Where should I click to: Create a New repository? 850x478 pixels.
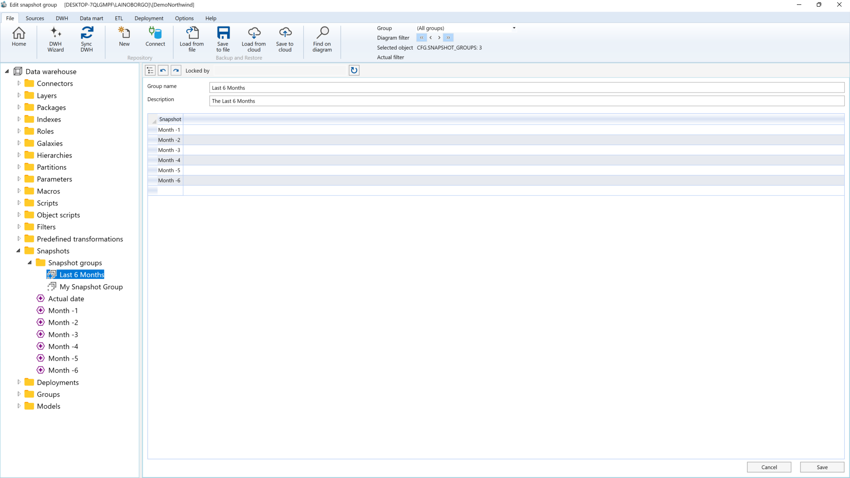point(124,37)
